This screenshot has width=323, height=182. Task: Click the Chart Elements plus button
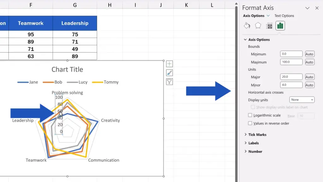point(169,64)
